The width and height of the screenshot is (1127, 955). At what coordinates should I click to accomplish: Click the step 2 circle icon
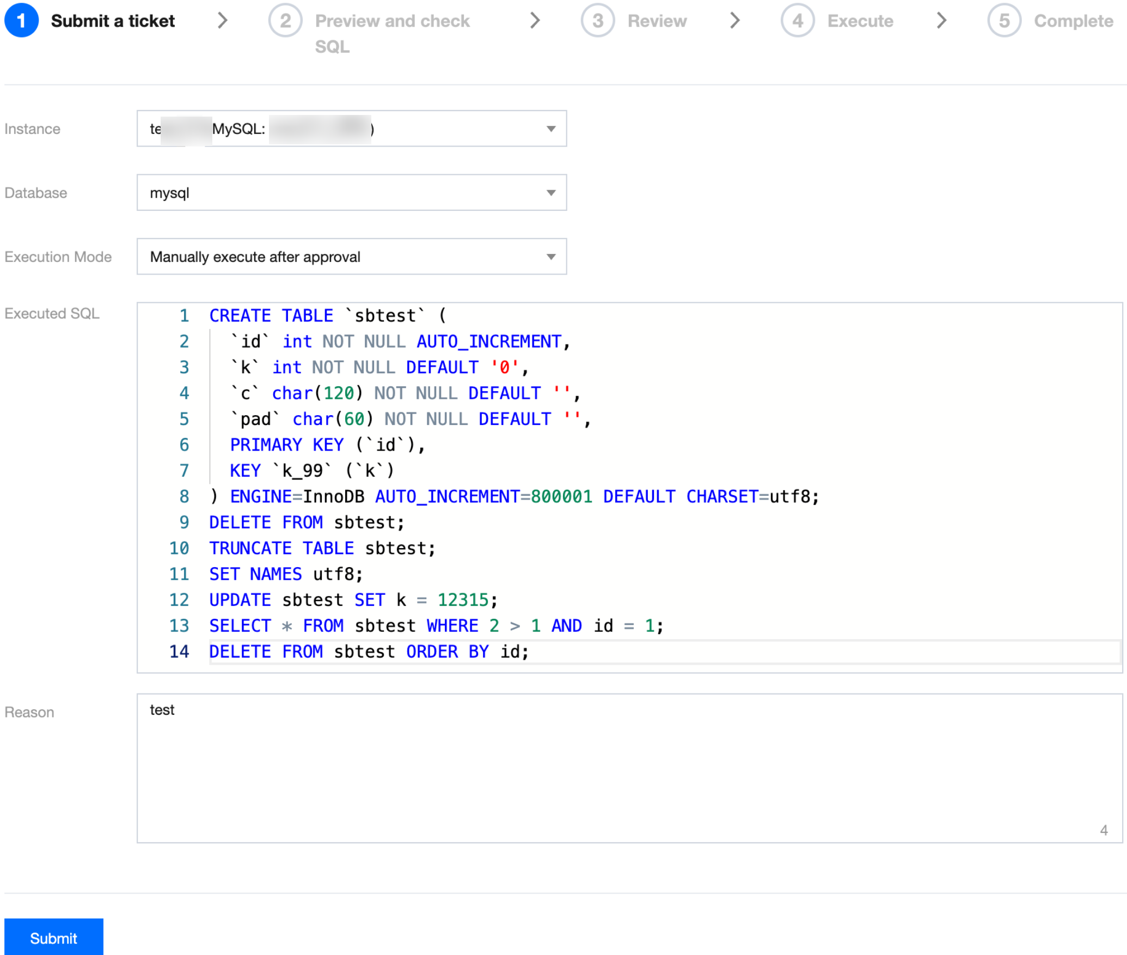pyautogui.click(x=285, y=21)
